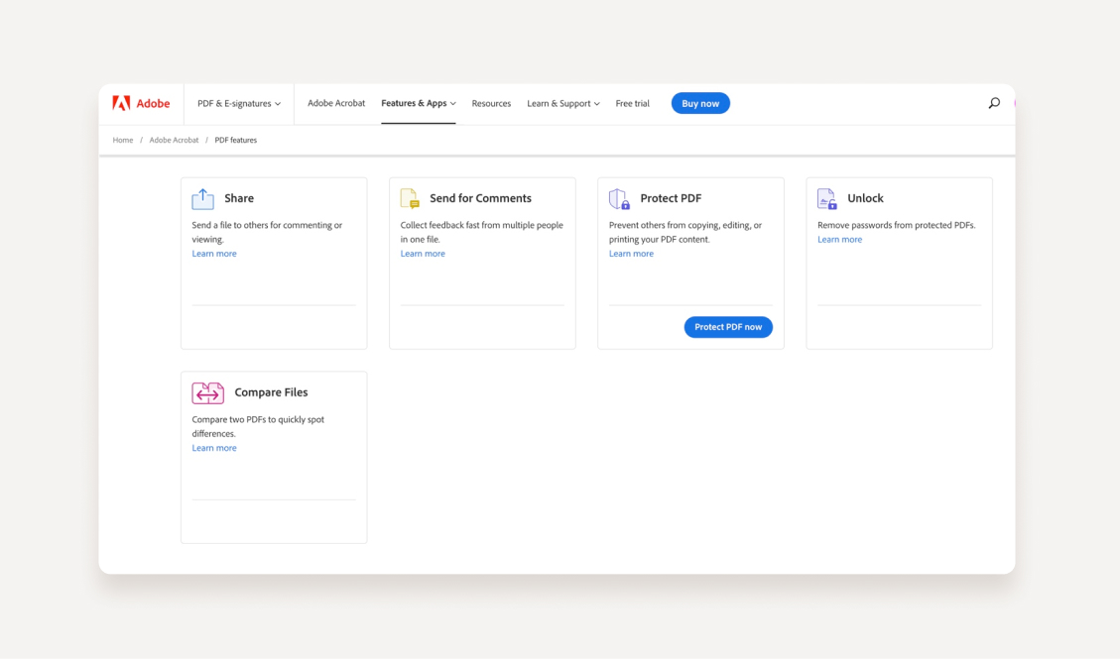Click PDF features breadcrumb text

[236, 140]
